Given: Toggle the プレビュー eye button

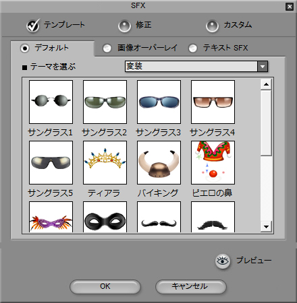Looking at the screenshot, I should pyautogui.click(x=223, y=261).
